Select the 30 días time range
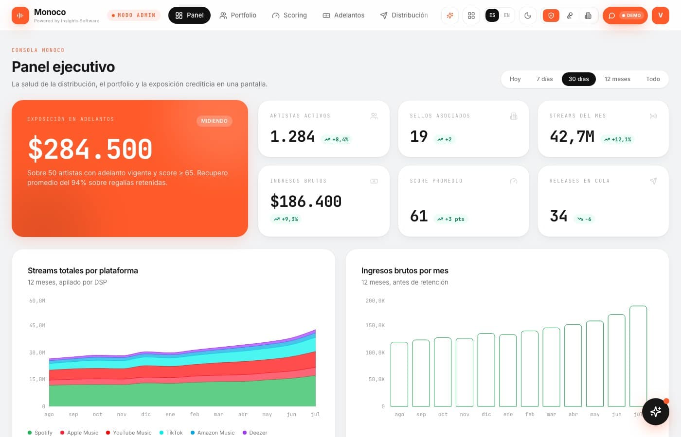The width and height of the screenshot is (681, 437). [579, 79]
